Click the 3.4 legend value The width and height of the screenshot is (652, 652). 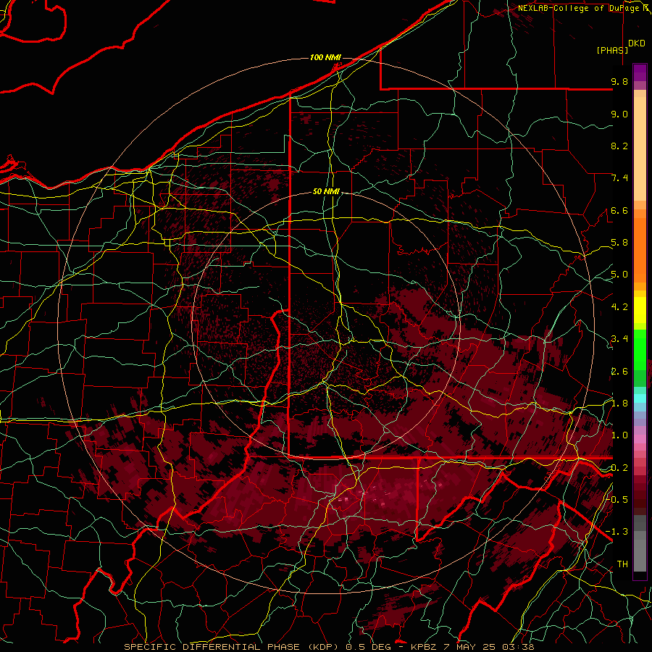point(619,339)
